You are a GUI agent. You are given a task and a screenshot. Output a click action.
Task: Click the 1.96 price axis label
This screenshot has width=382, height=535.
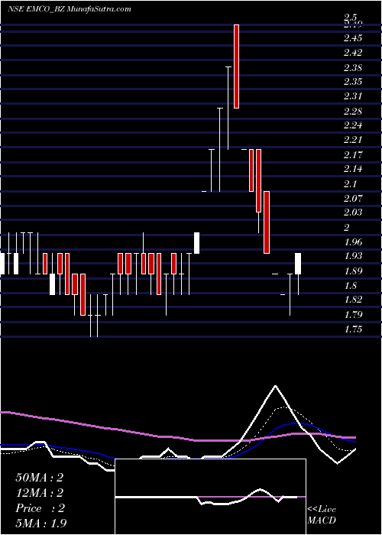pyautogui.click(x=353, y=242)
